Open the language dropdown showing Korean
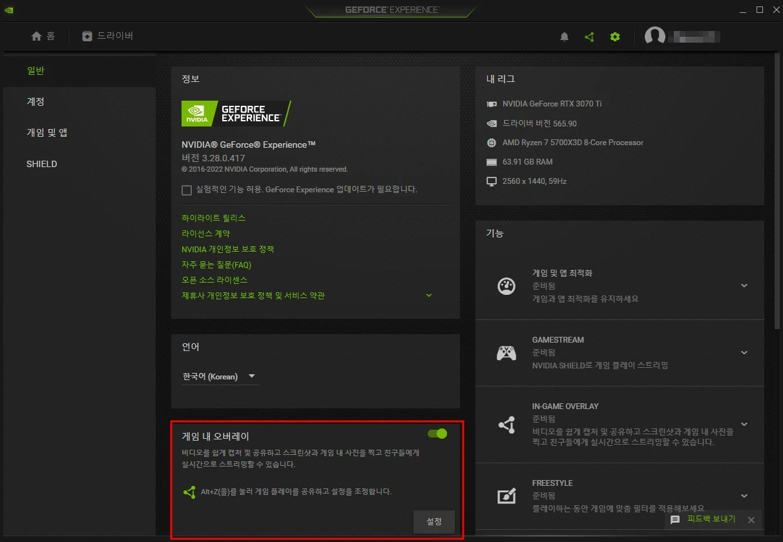 pyautogui.click(x=220, y=376)
